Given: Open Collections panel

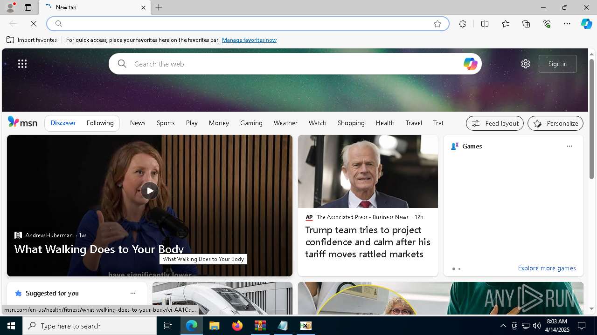Looking at the screenshot, I should pos(526,24).
